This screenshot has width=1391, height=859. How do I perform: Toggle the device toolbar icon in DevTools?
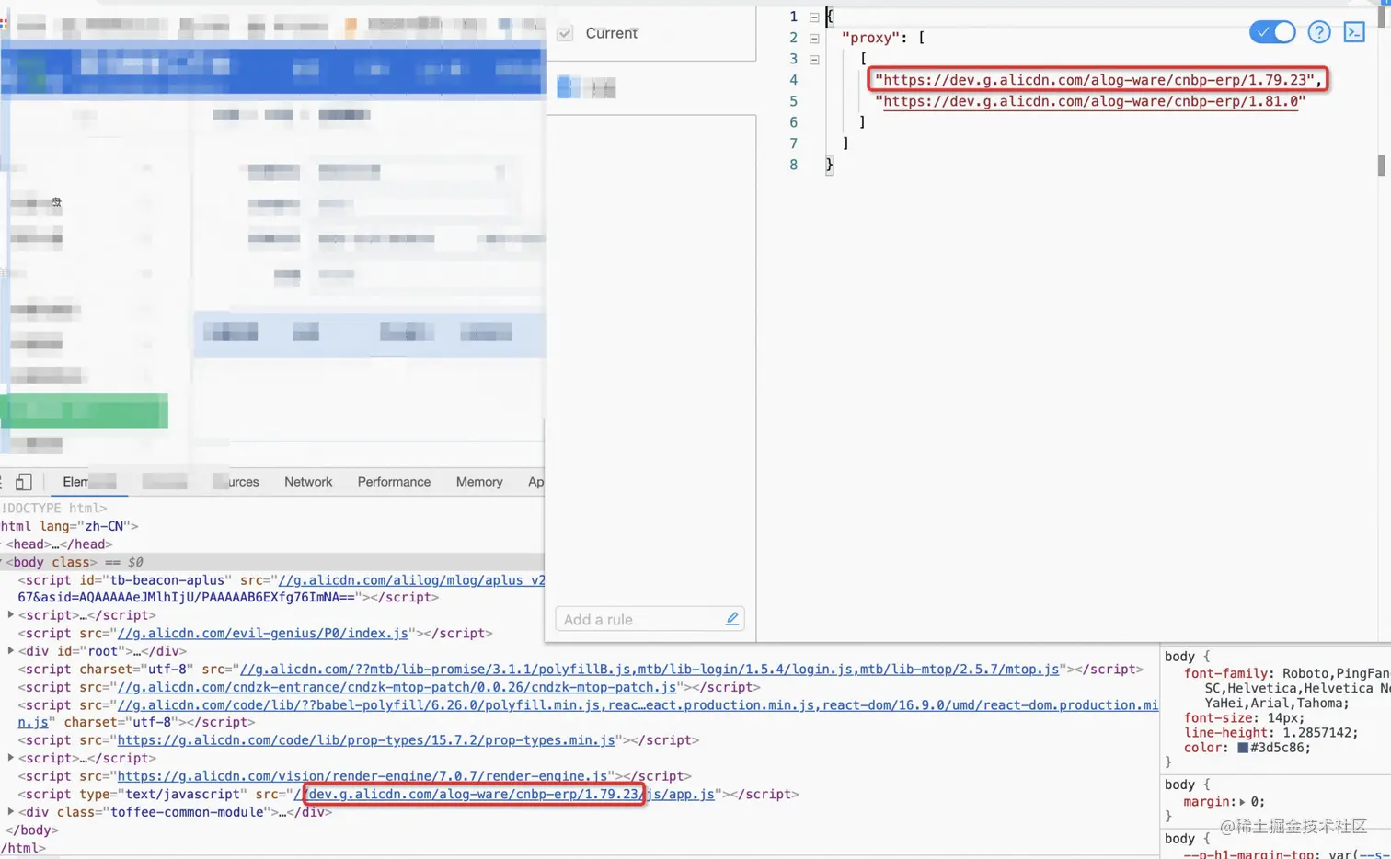[24, 481]
